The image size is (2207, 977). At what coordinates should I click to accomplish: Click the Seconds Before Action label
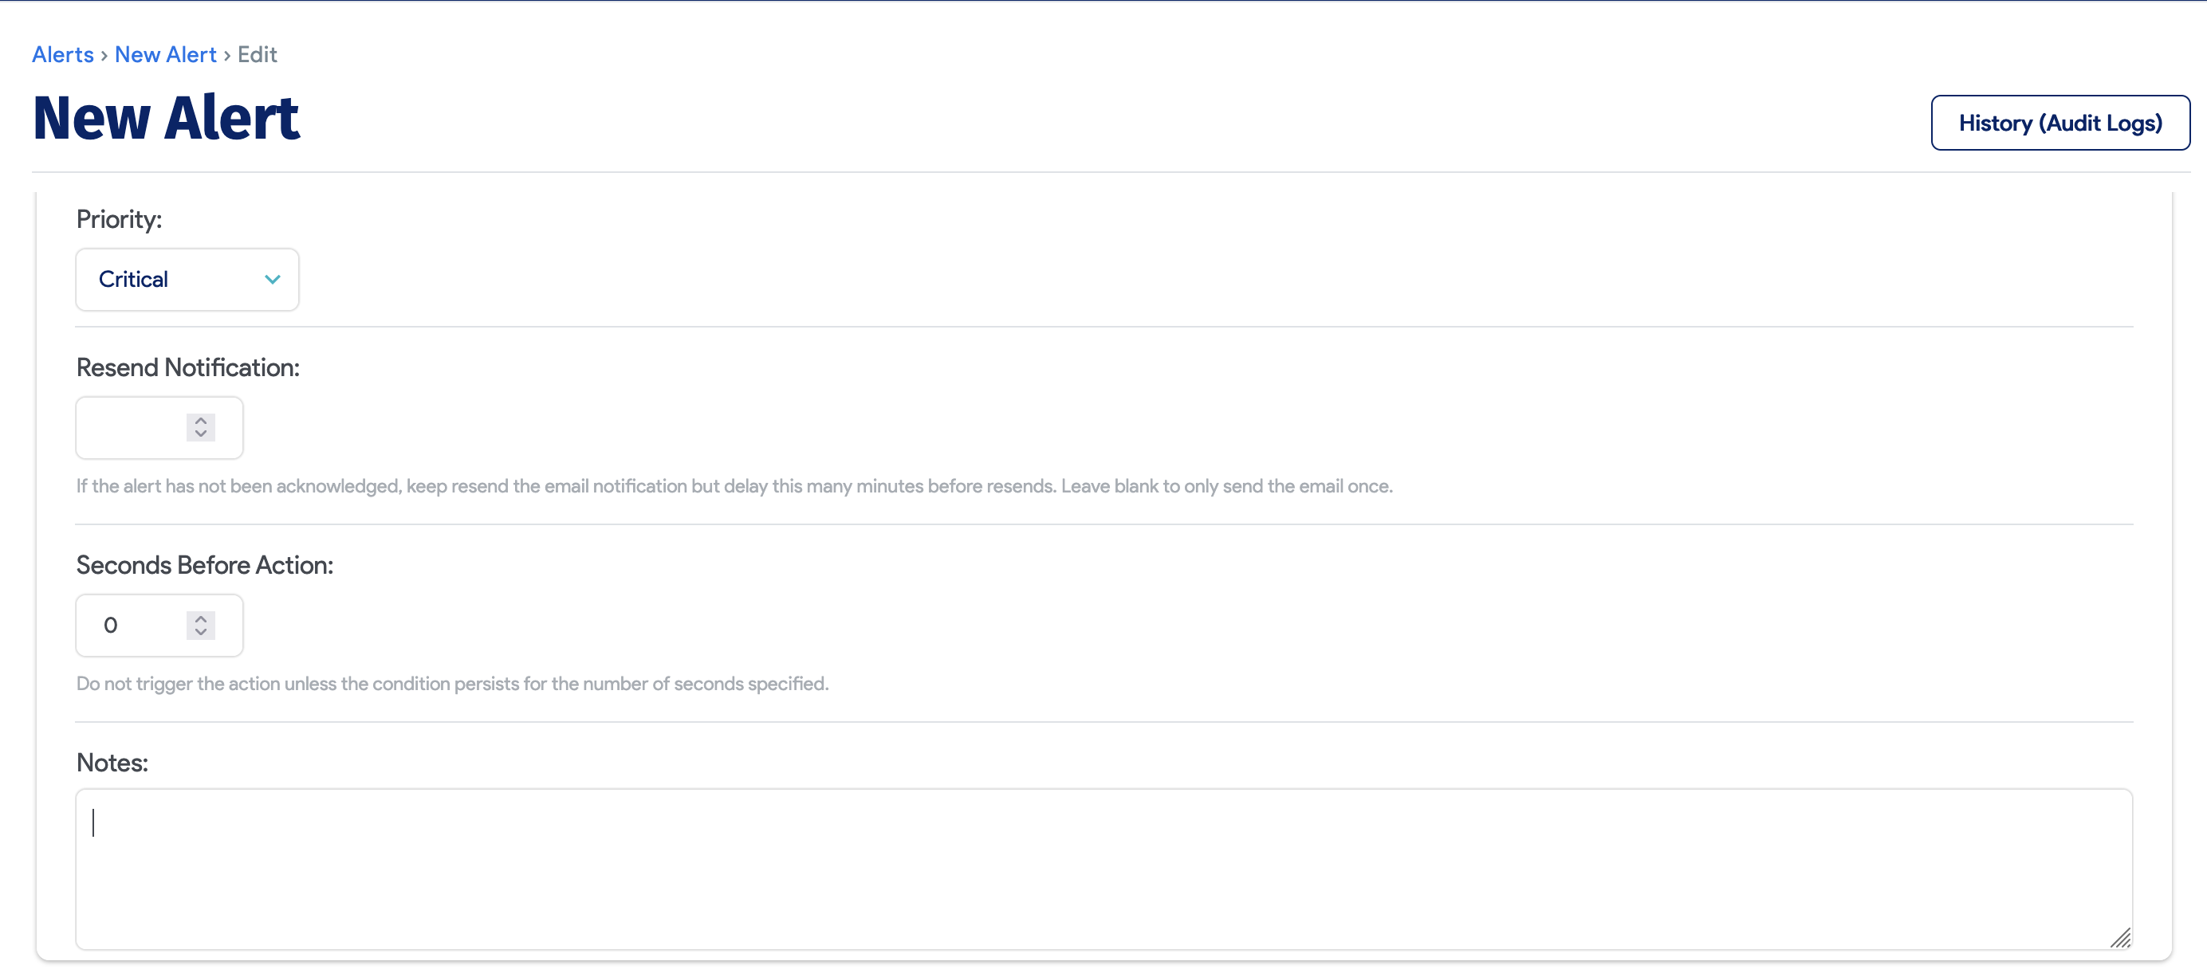click(x=204, y=565)
